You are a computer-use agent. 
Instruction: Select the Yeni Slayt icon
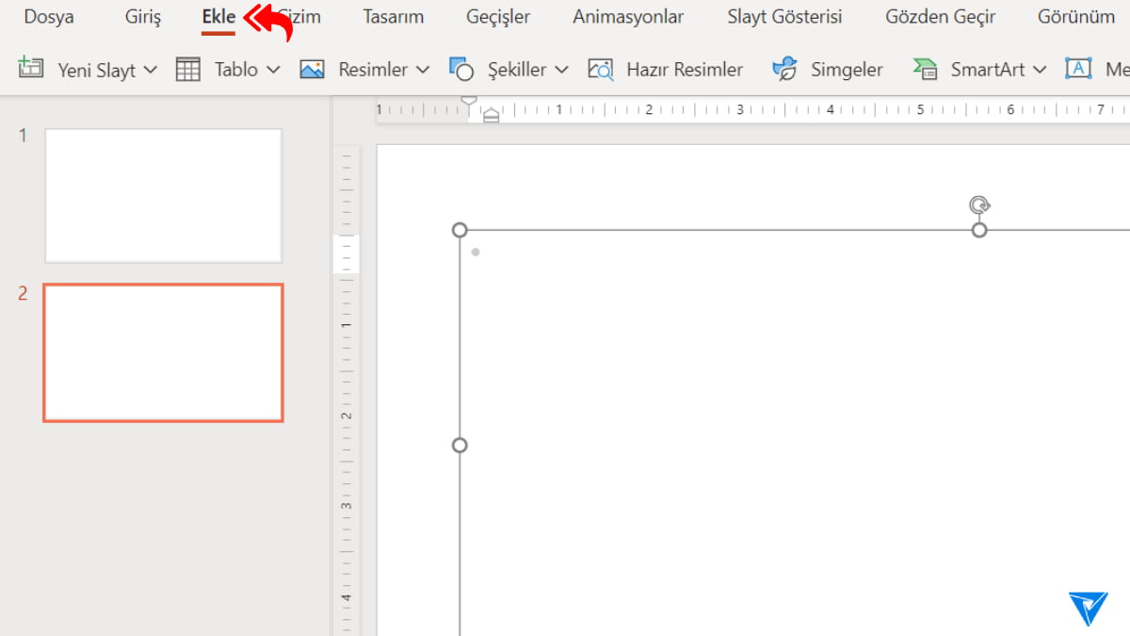coord(30,69)
